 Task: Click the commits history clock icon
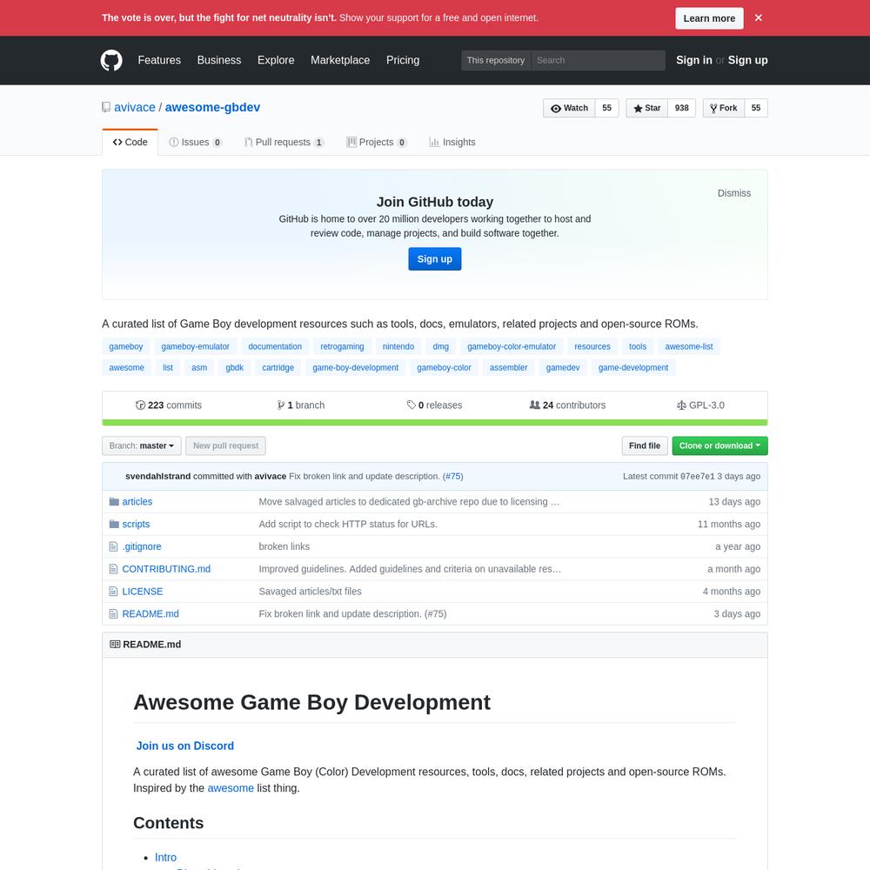(x=140, y=405)
